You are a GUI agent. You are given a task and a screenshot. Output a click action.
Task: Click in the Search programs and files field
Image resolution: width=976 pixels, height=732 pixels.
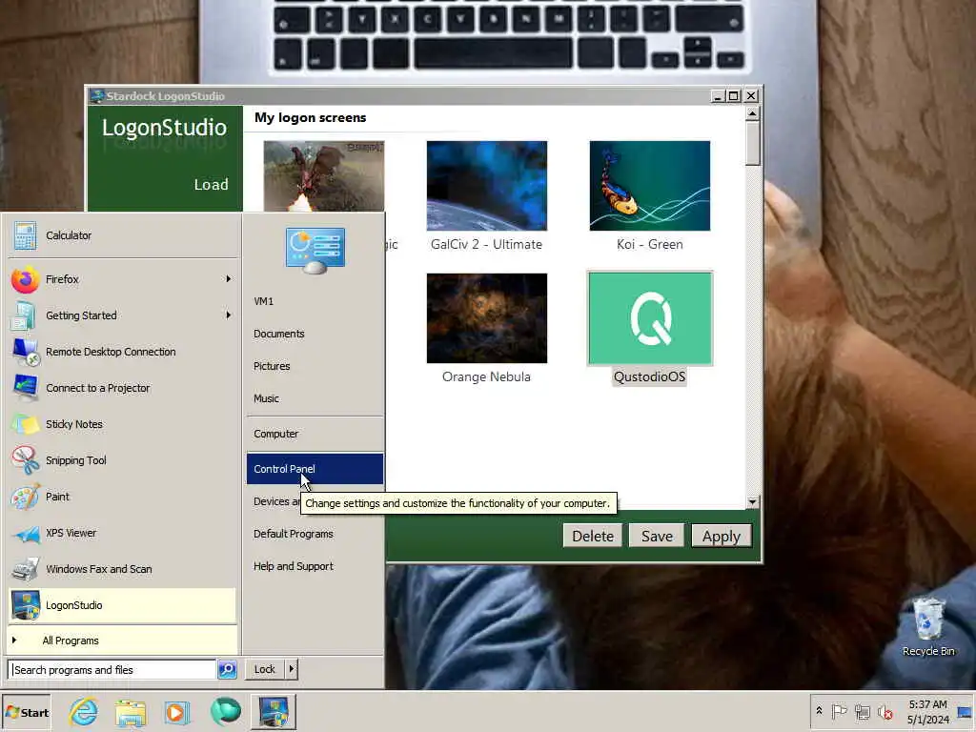click(112, 670)
